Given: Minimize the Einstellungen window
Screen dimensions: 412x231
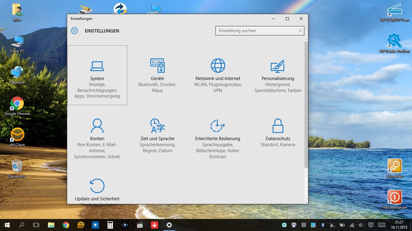Looking at the screenshot, I should click(273, 19).
